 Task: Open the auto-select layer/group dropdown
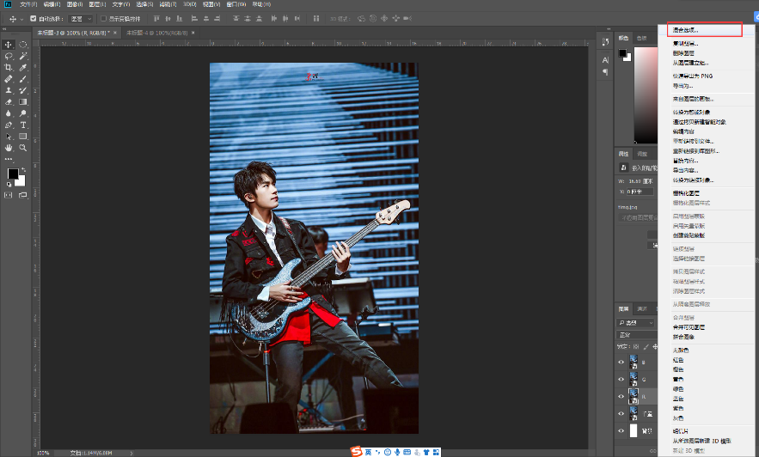click(81, 19)
